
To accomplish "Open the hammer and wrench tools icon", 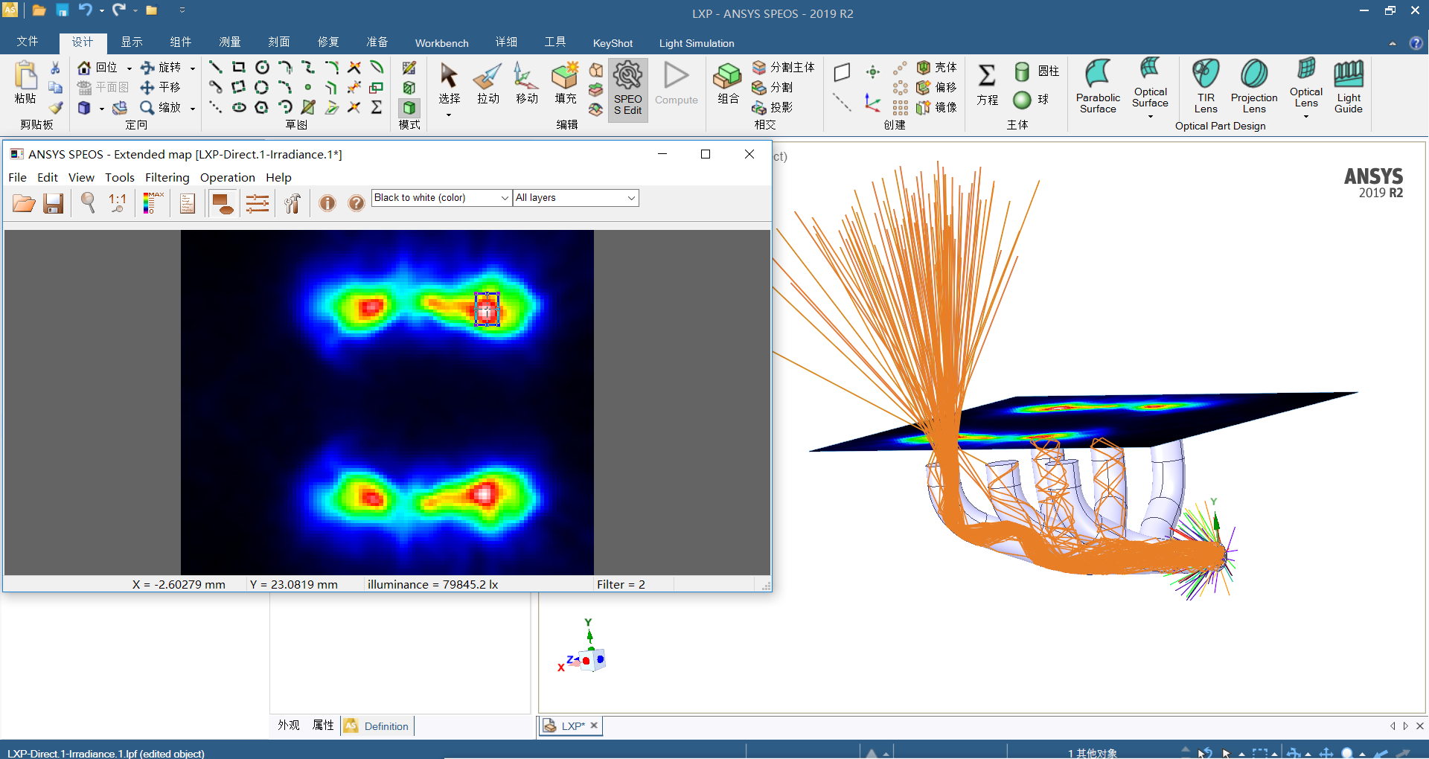I will 292,203.
